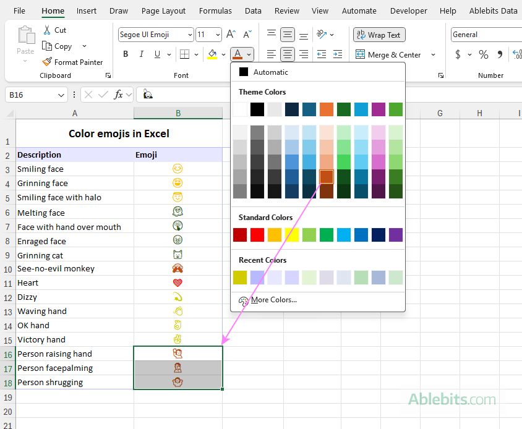Expand the Fill Color dropdown arrow

(223, 54)
